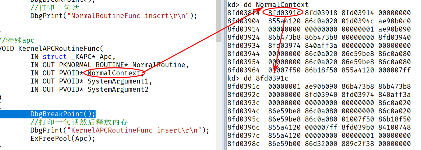
Task: Select the SystemArgument2 parameter name
Action: 118,89
